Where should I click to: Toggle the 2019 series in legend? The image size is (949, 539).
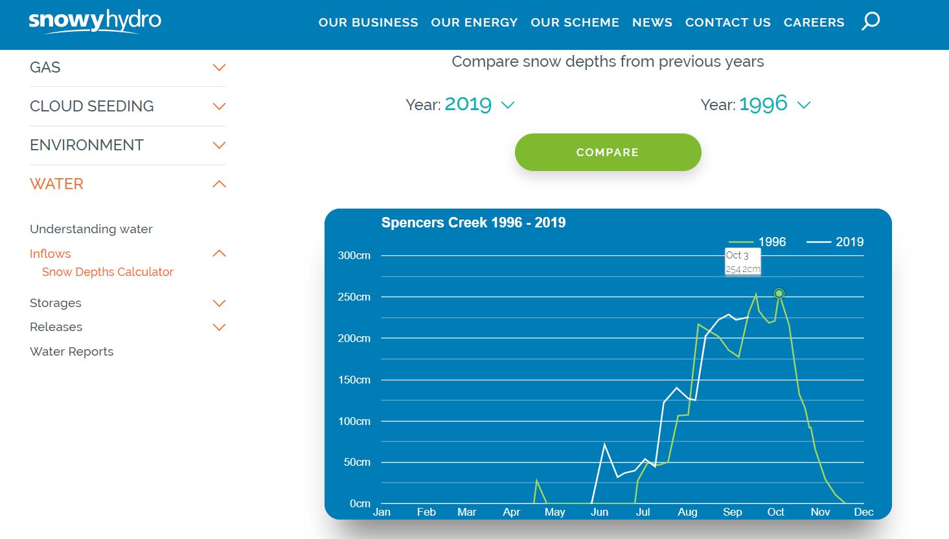tap(836, 242)
